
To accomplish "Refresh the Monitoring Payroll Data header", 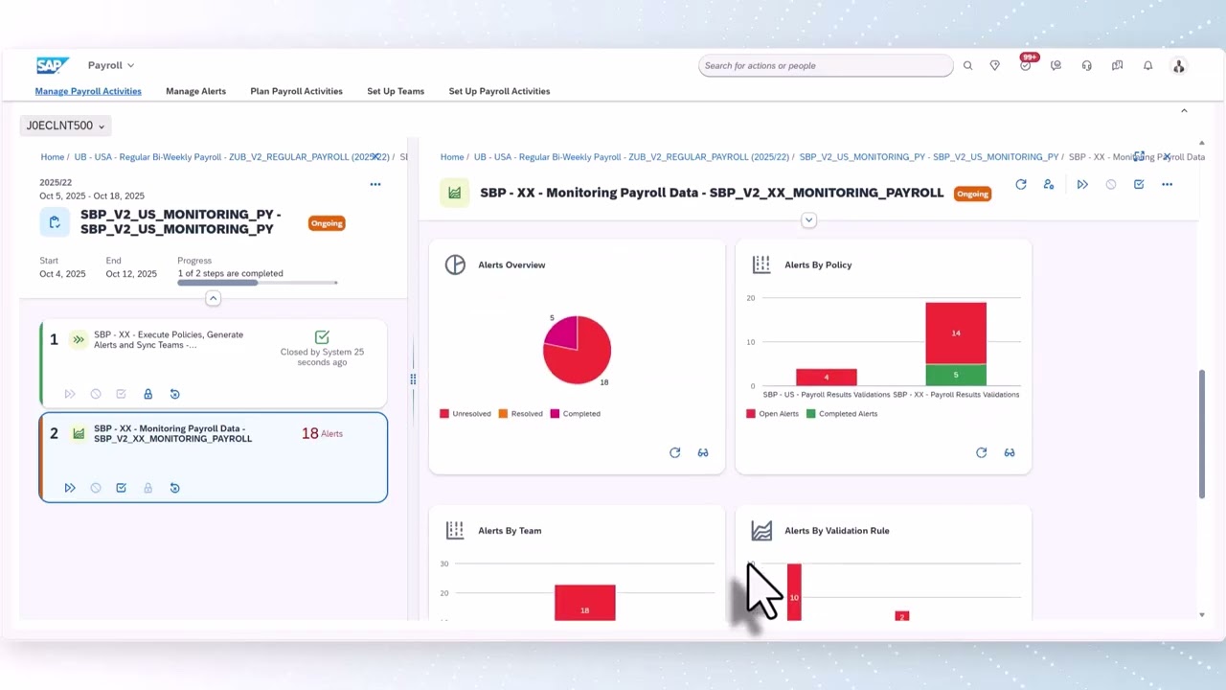I will [1021, 184].
